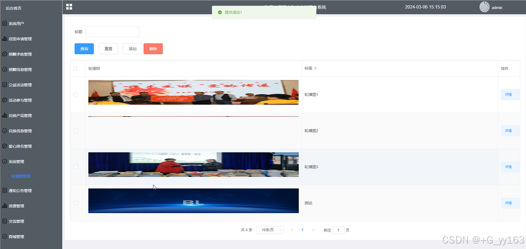Click the 贫困申请管理 chart icon

pos(4,39)
